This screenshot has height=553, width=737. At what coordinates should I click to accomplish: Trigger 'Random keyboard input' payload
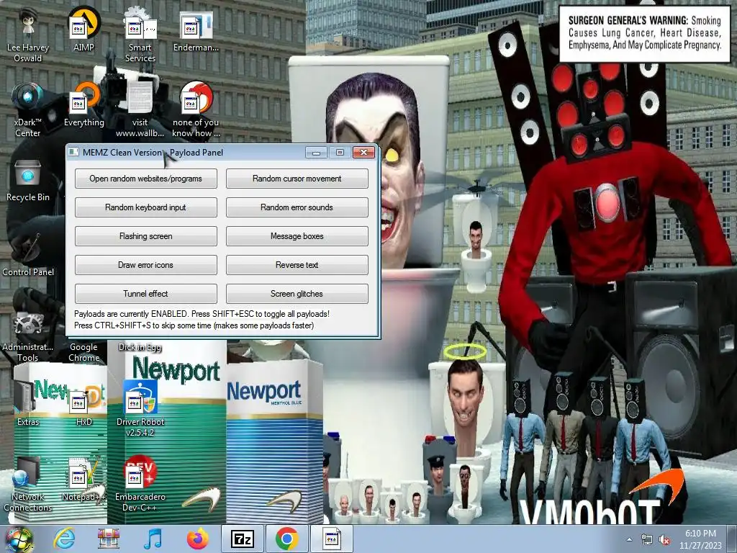click(x=145, y=207)
